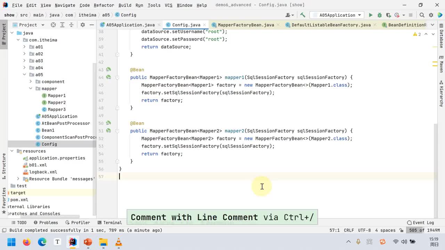Click Spring bean gutter icon on line 50

pyautogui.click(x=108, y=123)
